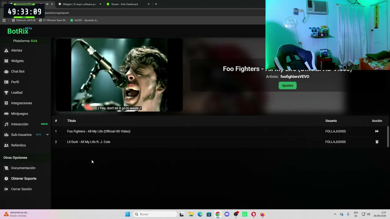
Task: Open the Documentación link
Action: tap(23, 168)
